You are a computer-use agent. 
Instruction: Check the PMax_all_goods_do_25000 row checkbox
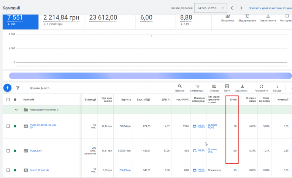point(8,126)
